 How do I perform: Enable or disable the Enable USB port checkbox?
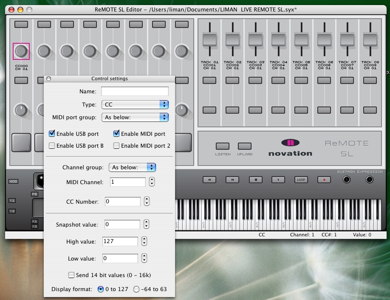(x=52, y=134)
